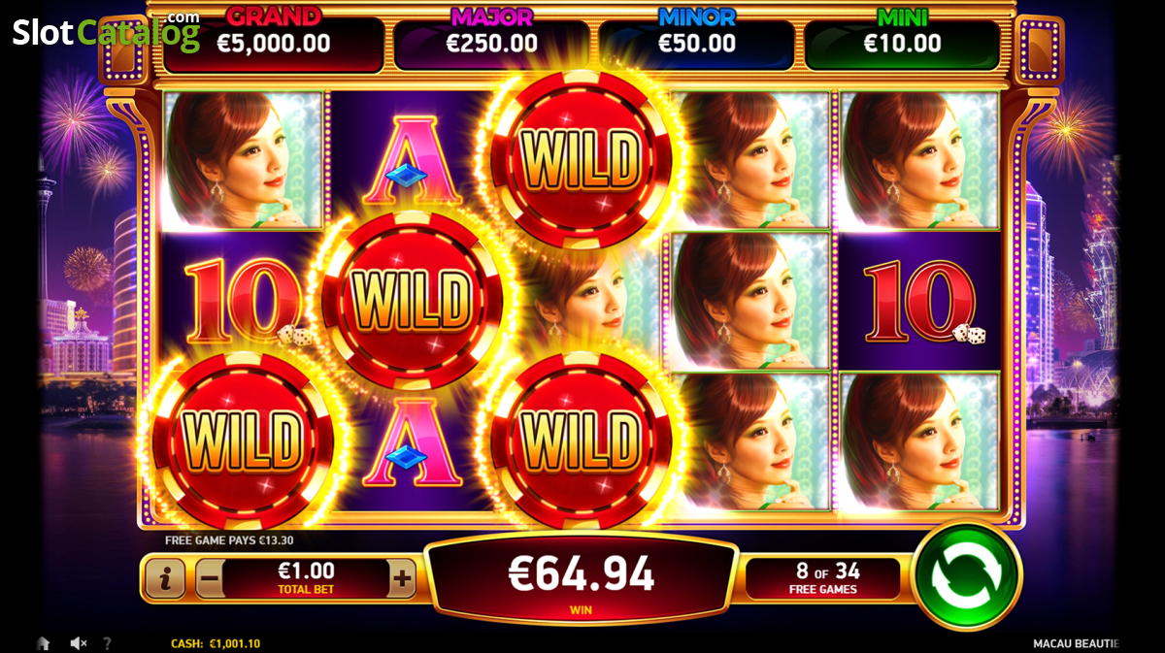The height and width of the screenshot is (653, 1165).
Task: Select the Grand jackpot €5,000.00 display
Action: point(273,35)
